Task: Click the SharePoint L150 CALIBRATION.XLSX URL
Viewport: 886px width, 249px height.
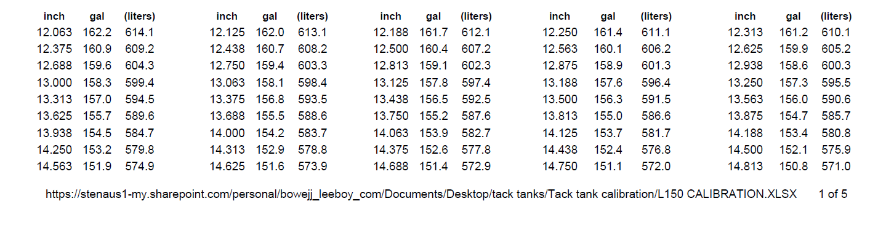Action: [x=421, y=194]
